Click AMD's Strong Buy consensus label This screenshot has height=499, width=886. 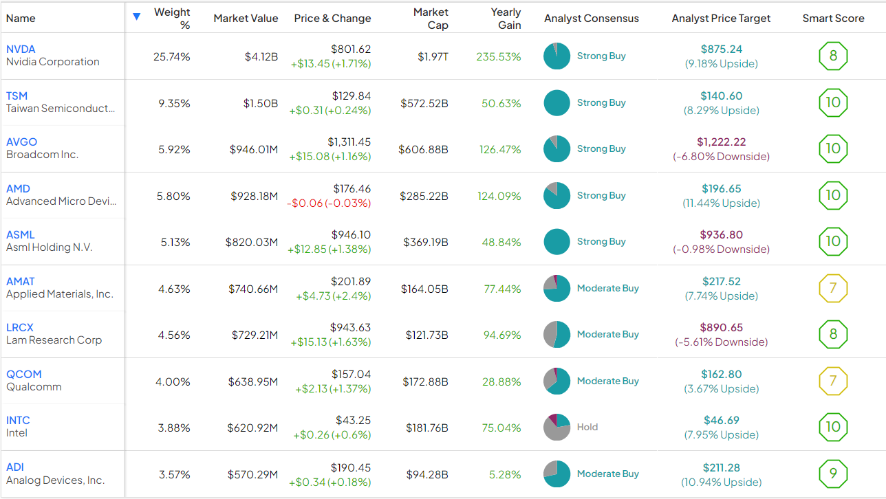601,195
